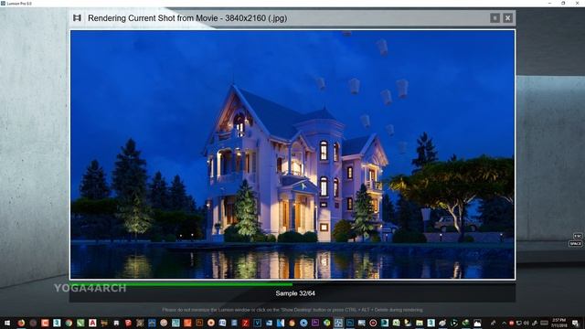Viewport: 585px width, 329px height.
Task: Pause the rendering in progress
Action: point(495,18)
